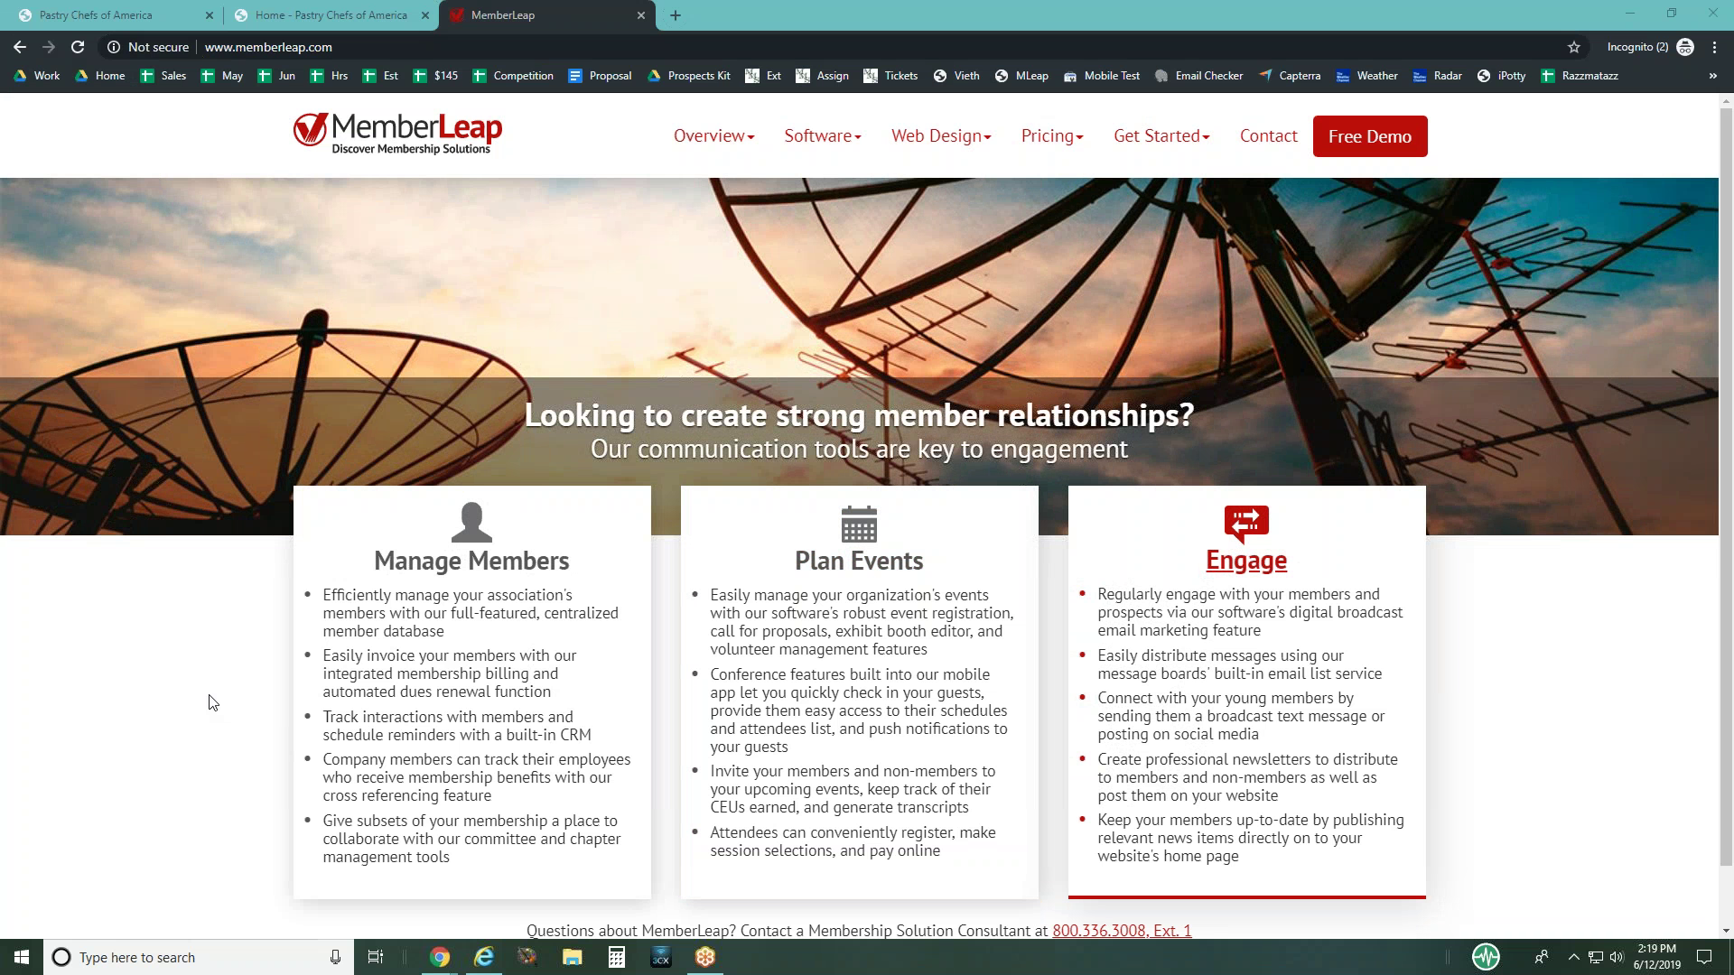Open the Razzmatazz bookmark
This screenshot has height=975, width=1734.
tap(1580, 76)
